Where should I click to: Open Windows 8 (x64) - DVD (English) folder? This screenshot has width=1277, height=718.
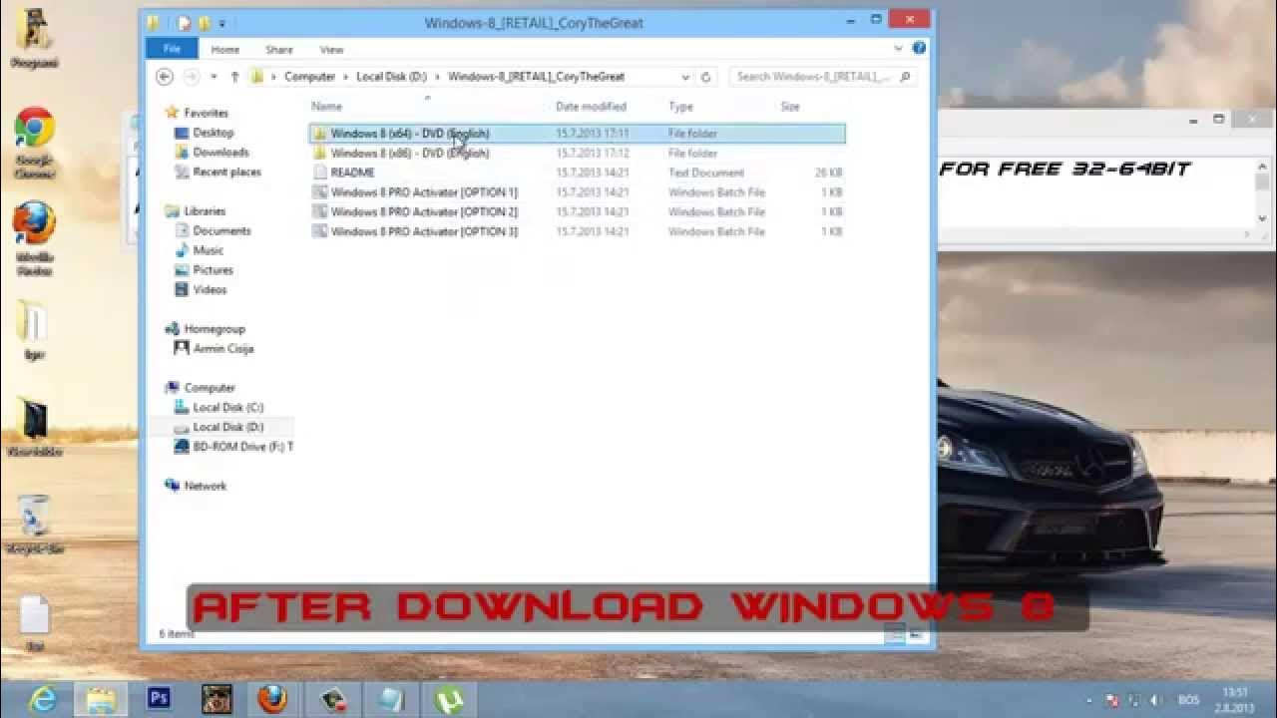[x=577, y=133]
